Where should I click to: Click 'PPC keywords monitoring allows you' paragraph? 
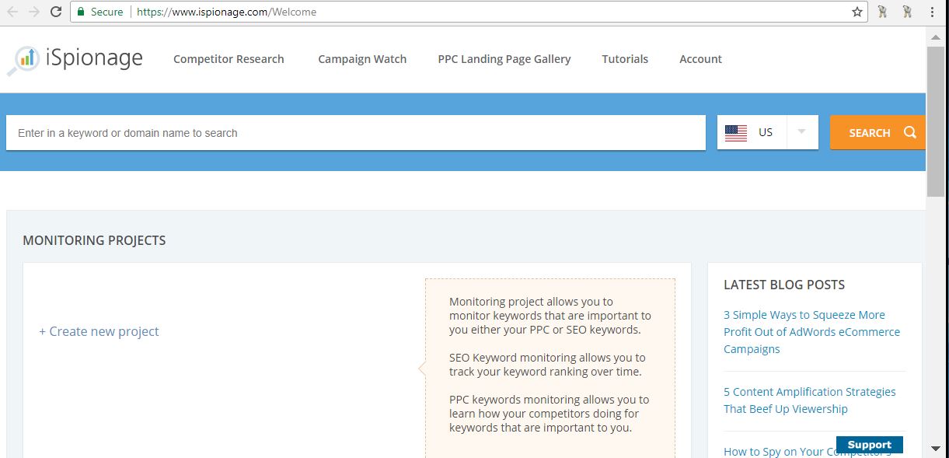550,414
